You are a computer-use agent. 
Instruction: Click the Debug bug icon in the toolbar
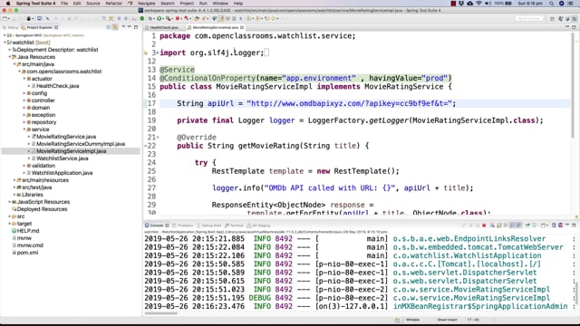pos(150,18)
